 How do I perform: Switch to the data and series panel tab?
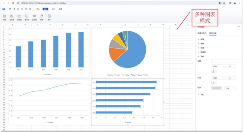pyautogui.click(x=202, y=33)
